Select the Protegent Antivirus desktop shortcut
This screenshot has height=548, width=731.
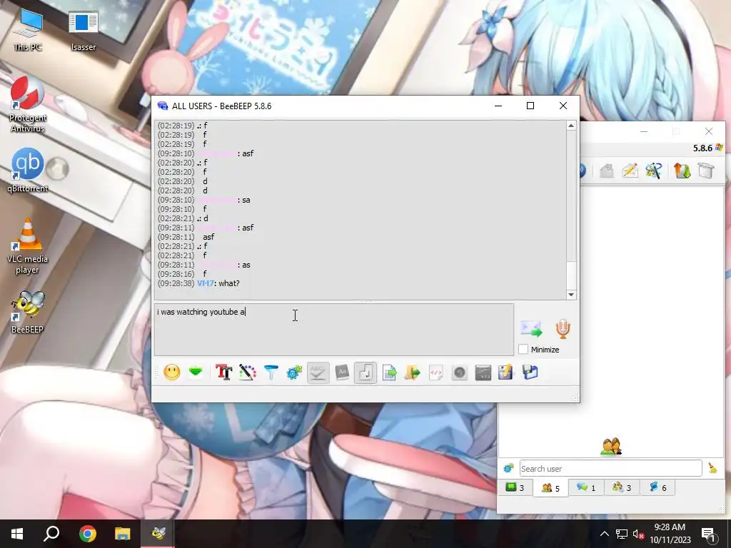(28, 104)
